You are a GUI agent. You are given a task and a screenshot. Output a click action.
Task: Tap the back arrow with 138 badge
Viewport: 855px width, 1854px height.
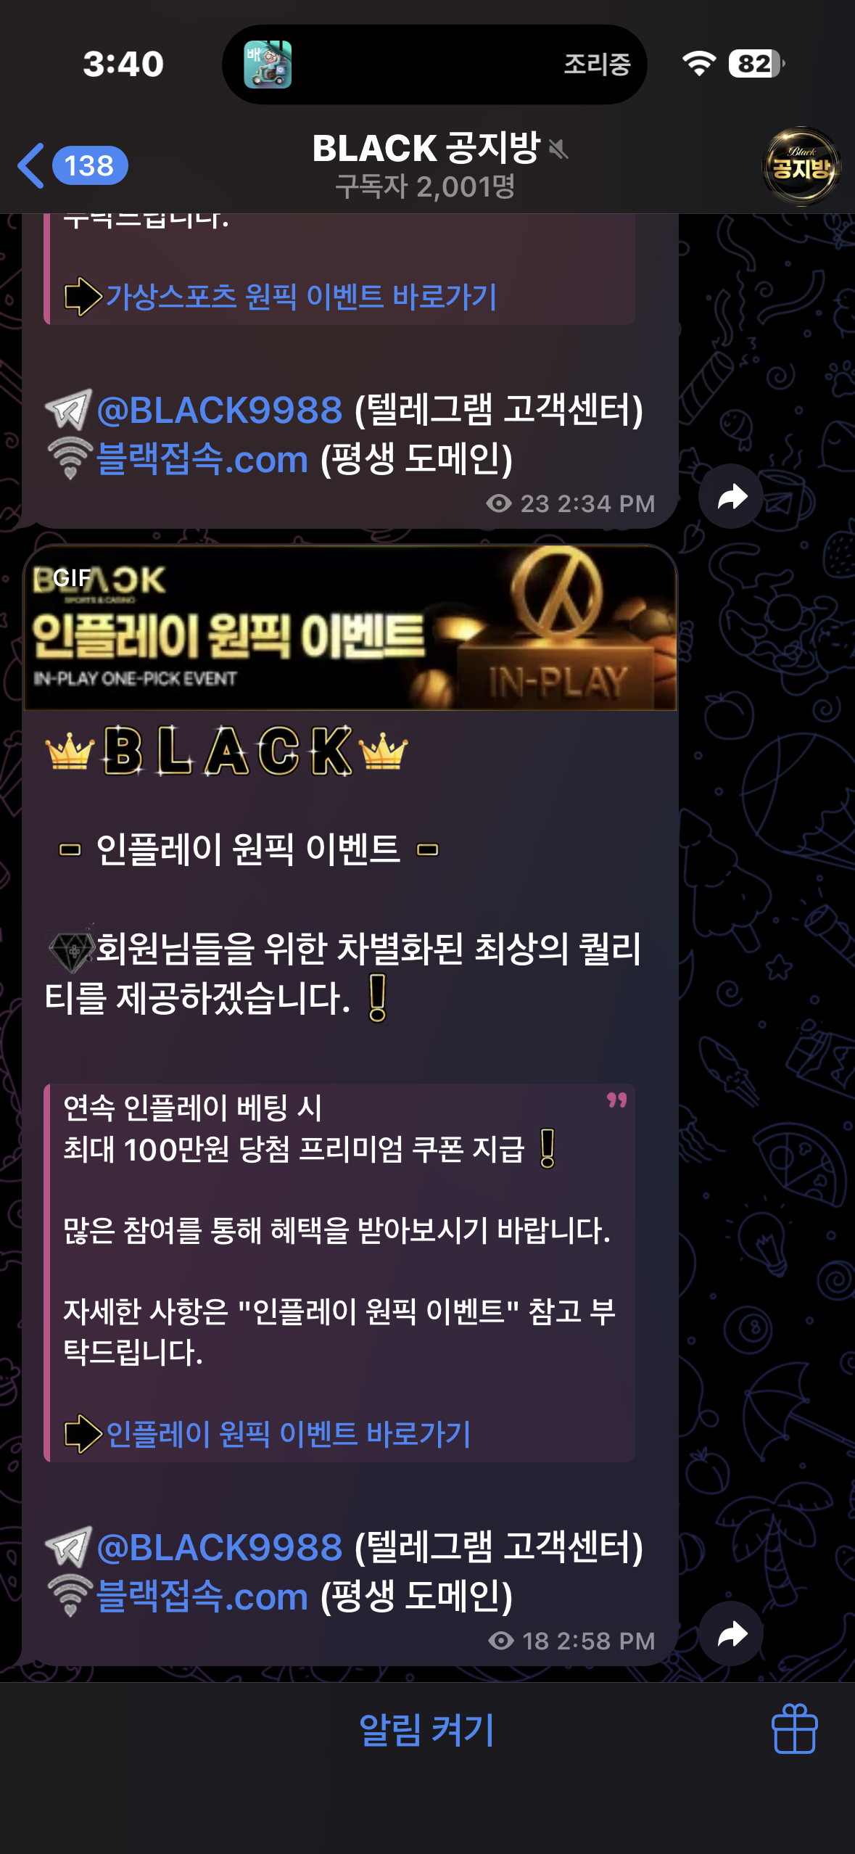coord(73,165)
